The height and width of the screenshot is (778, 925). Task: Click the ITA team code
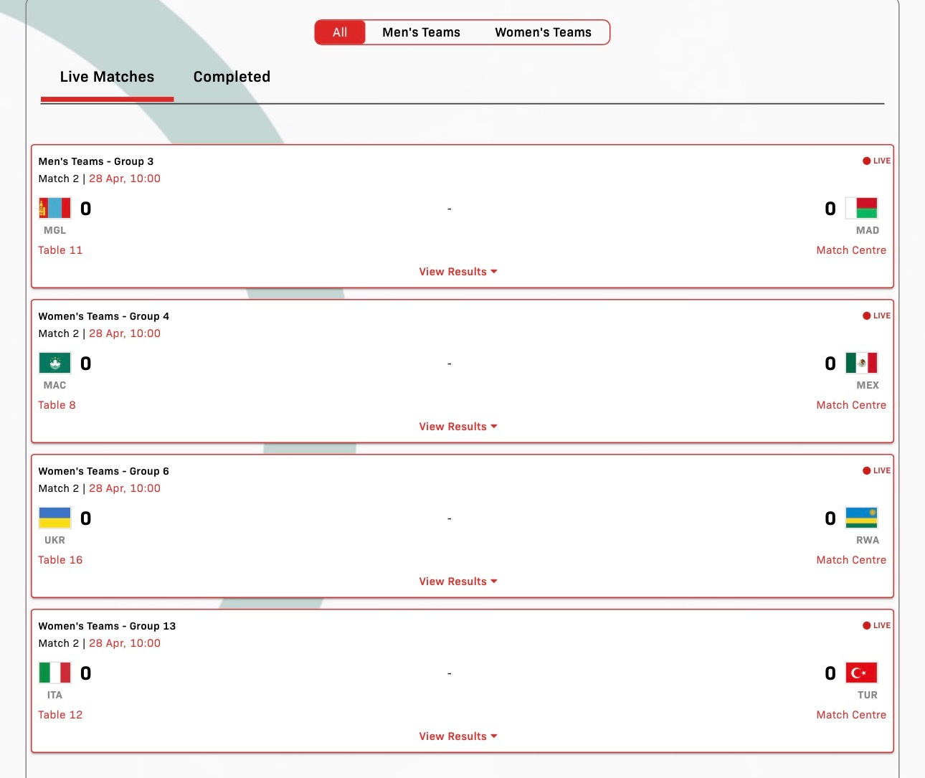click(54, 695)
